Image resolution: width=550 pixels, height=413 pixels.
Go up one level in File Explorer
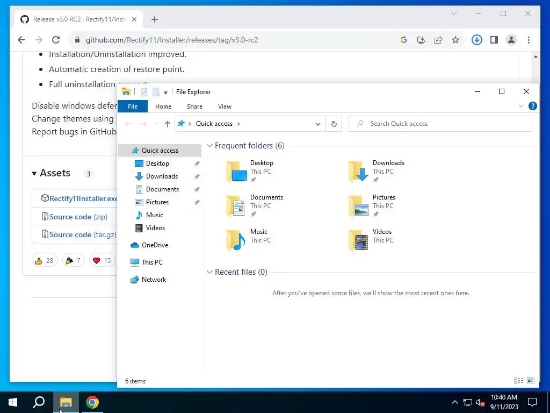click(x=168, y=124)
